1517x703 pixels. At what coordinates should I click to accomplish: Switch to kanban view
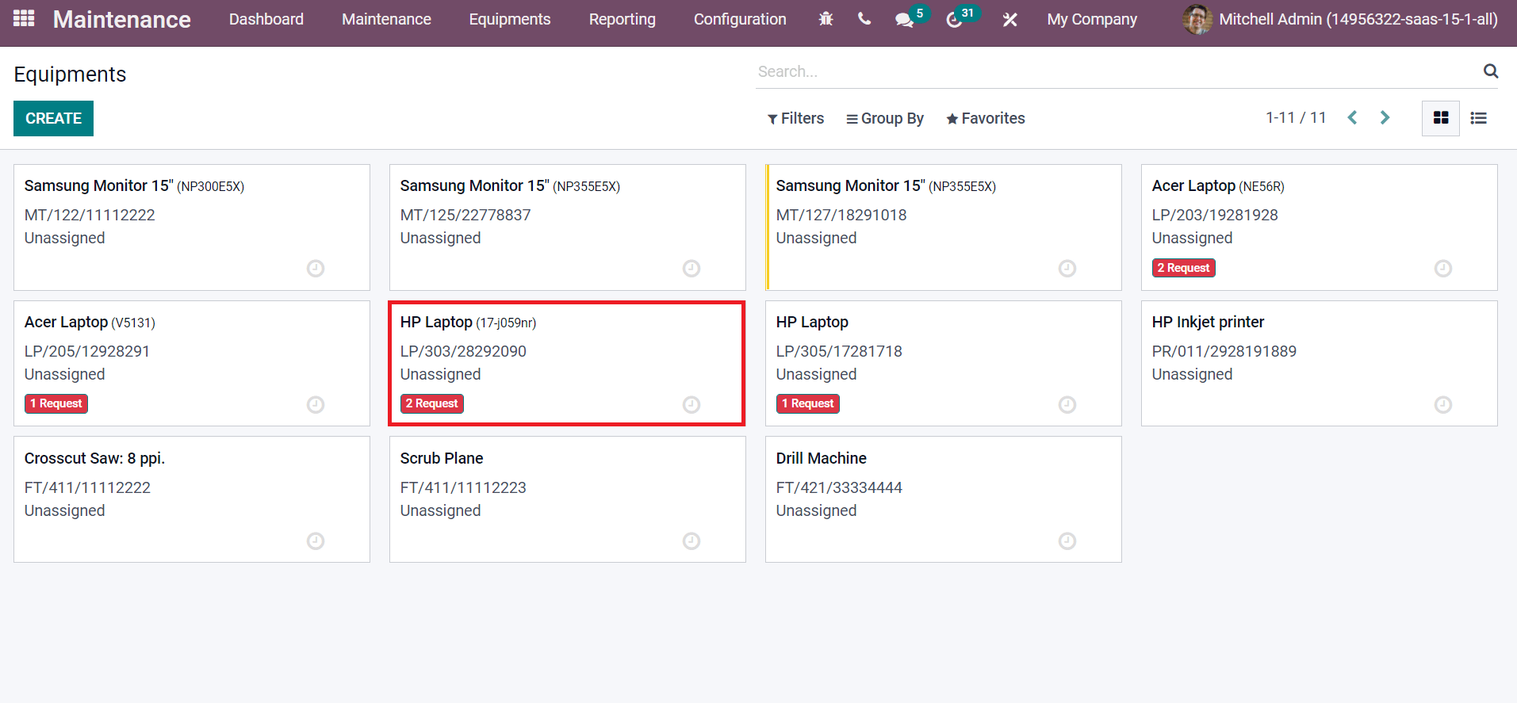coord(1441,118)
